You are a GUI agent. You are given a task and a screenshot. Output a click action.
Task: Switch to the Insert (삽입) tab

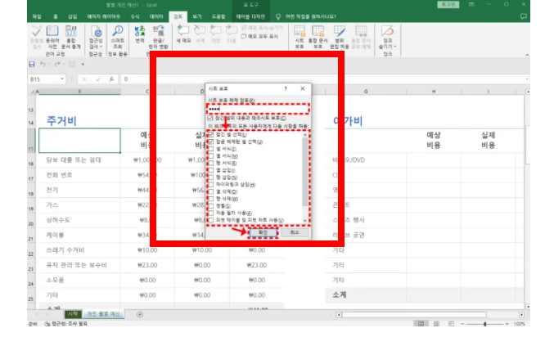(72, 16)
